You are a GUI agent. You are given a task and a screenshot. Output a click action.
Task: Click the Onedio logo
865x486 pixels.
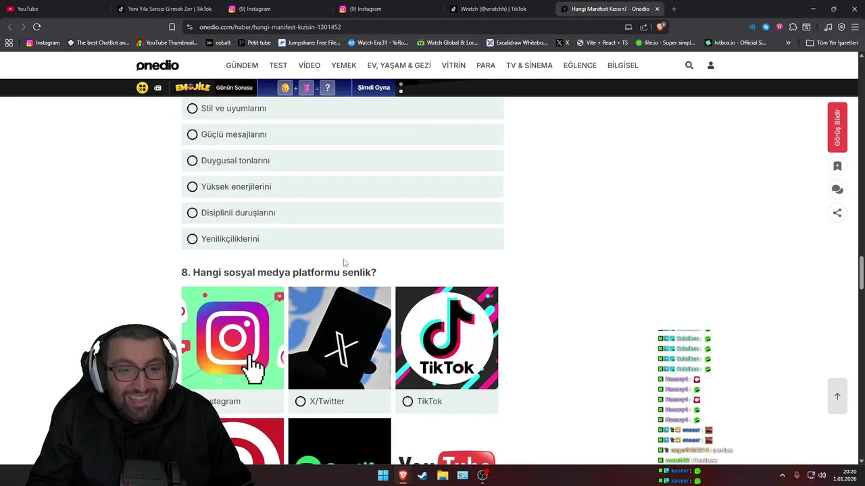pos(157,65)
